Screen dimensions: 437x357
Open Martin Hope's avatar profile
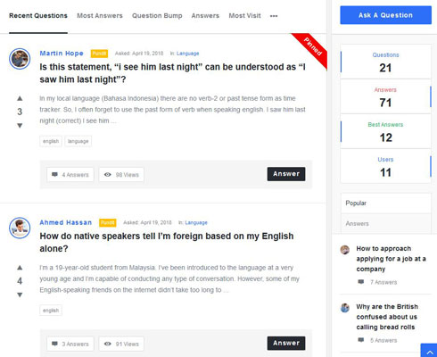20,59
